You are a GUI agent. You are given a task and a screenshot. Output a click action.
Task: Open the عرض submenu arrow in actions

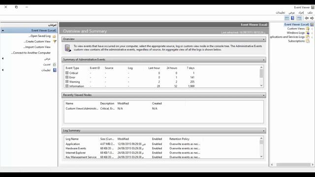click(x=3, y=59)
